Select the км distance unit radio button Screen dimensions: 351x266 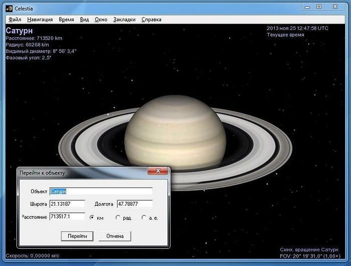pyautogui.click(x=92, y=217)
